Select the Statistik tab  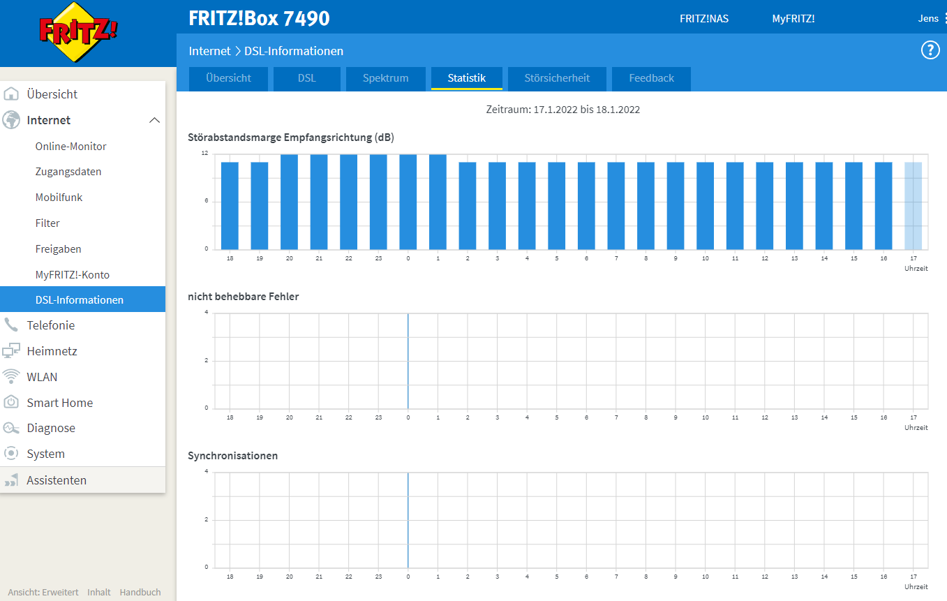pos(467,78)
